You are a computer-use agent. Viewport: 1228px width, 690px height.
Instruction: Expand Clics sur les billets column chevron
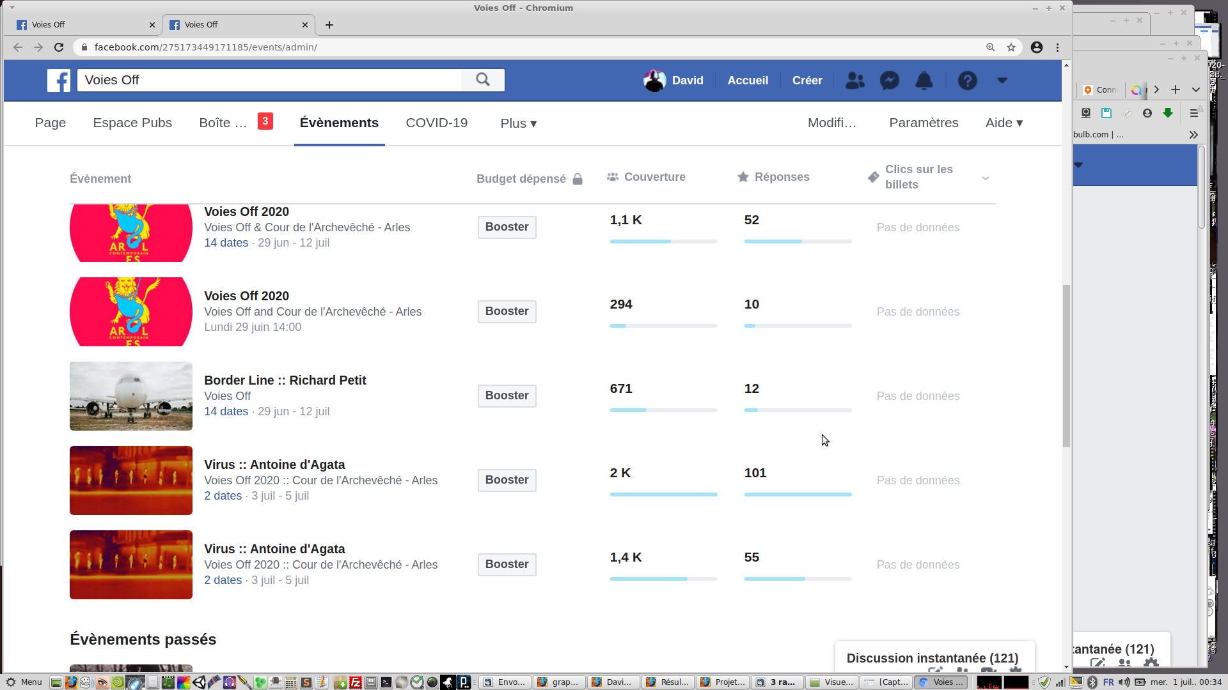[986, 178]
